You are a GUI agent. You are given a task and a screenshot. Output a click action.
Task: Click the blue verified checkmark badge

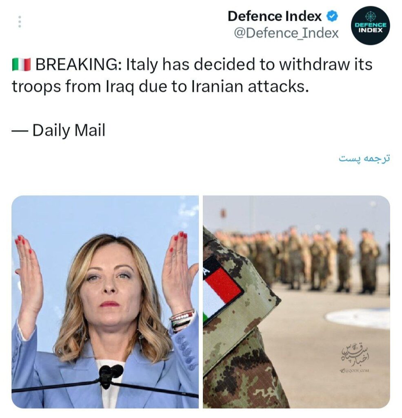click(332, 16)
